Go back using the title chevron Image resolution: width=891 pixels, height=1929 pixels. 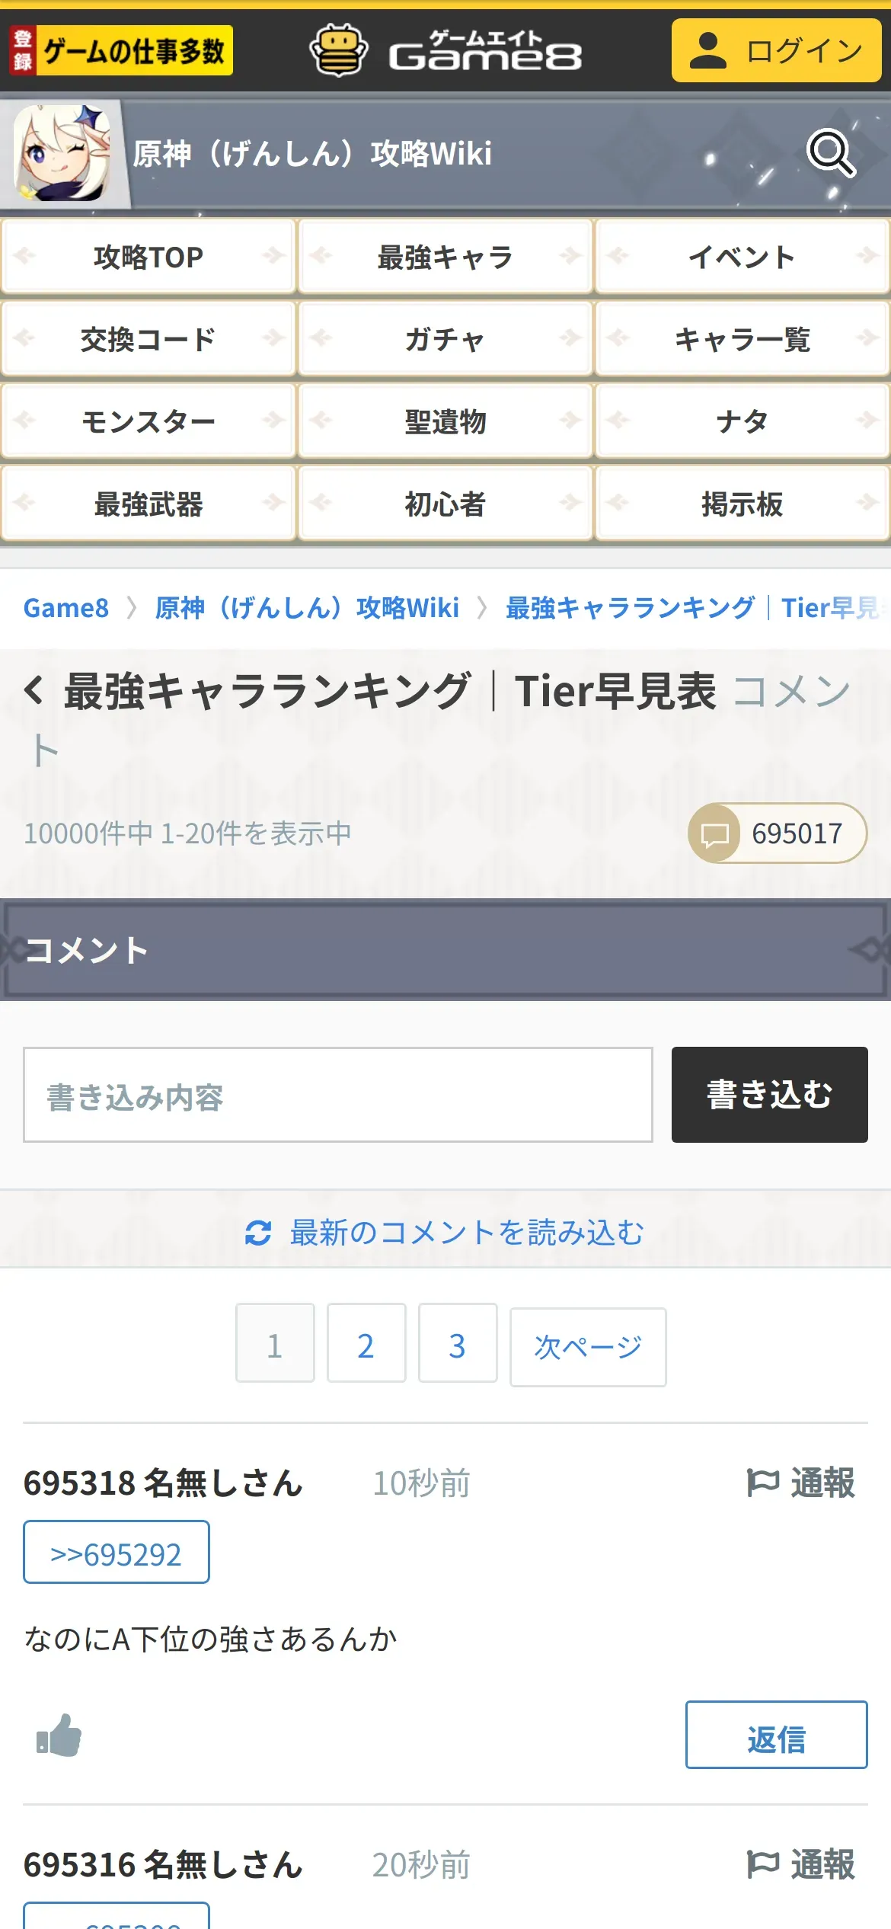tap(34, 691)
